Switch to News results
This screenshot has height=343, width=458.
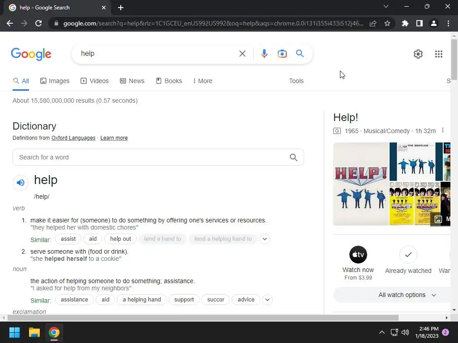(132, 81)
